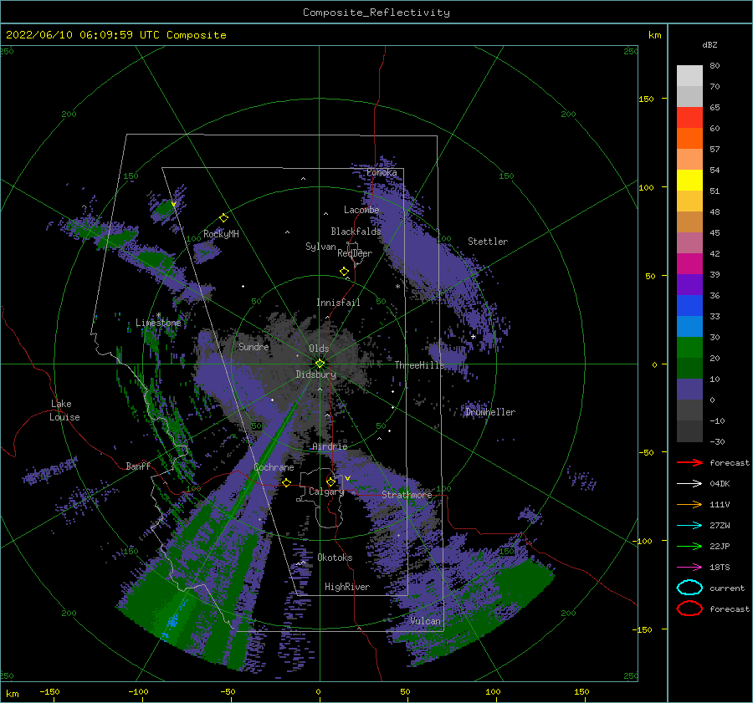Select the bright green 20-30 dBZ swatch
This screenshot has height=703, width=753.
click(689, 348)
